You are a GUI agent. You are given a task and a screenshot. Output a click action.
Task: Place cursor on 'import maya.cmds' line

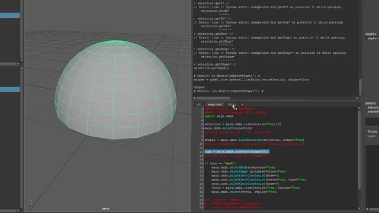[x=219, y=116]
